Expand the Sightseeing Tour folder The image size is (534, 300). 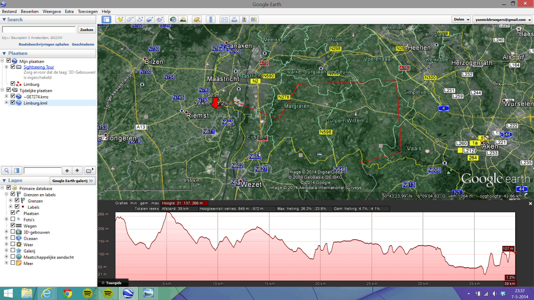point(6,67)
